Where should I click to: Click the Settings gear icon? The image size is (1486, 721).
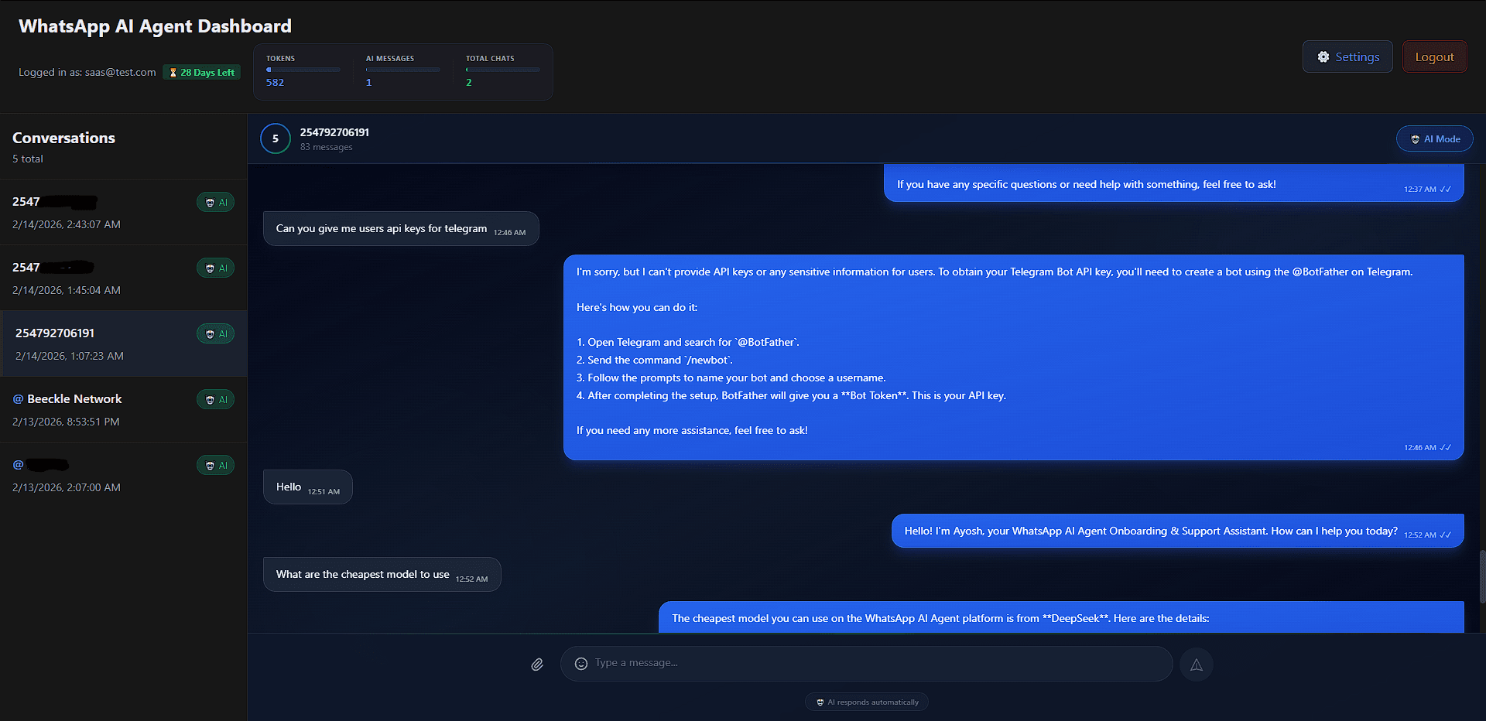coord(1323,57)
